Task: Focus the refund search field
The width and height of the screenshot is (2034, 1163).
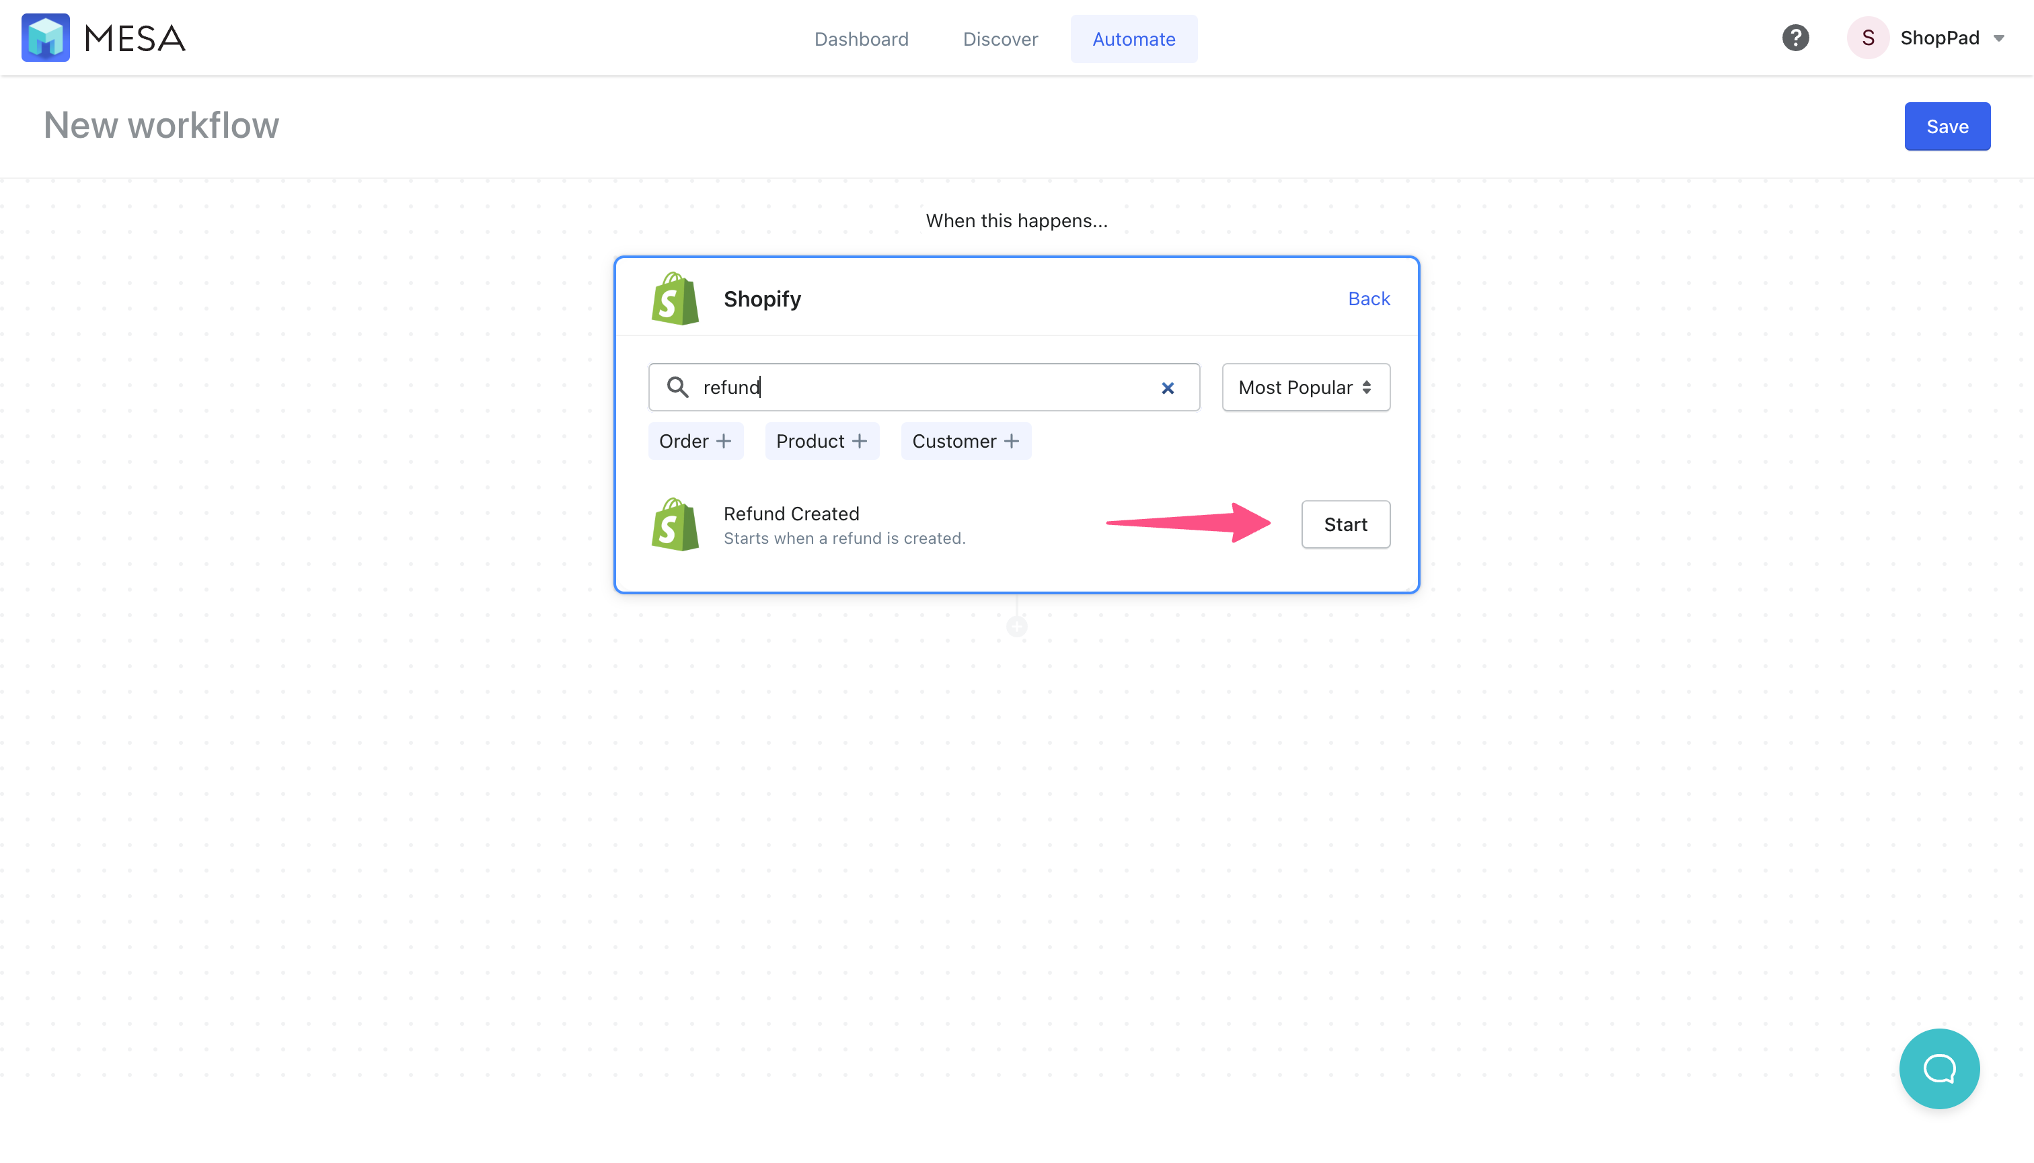Action: (924, 387)
